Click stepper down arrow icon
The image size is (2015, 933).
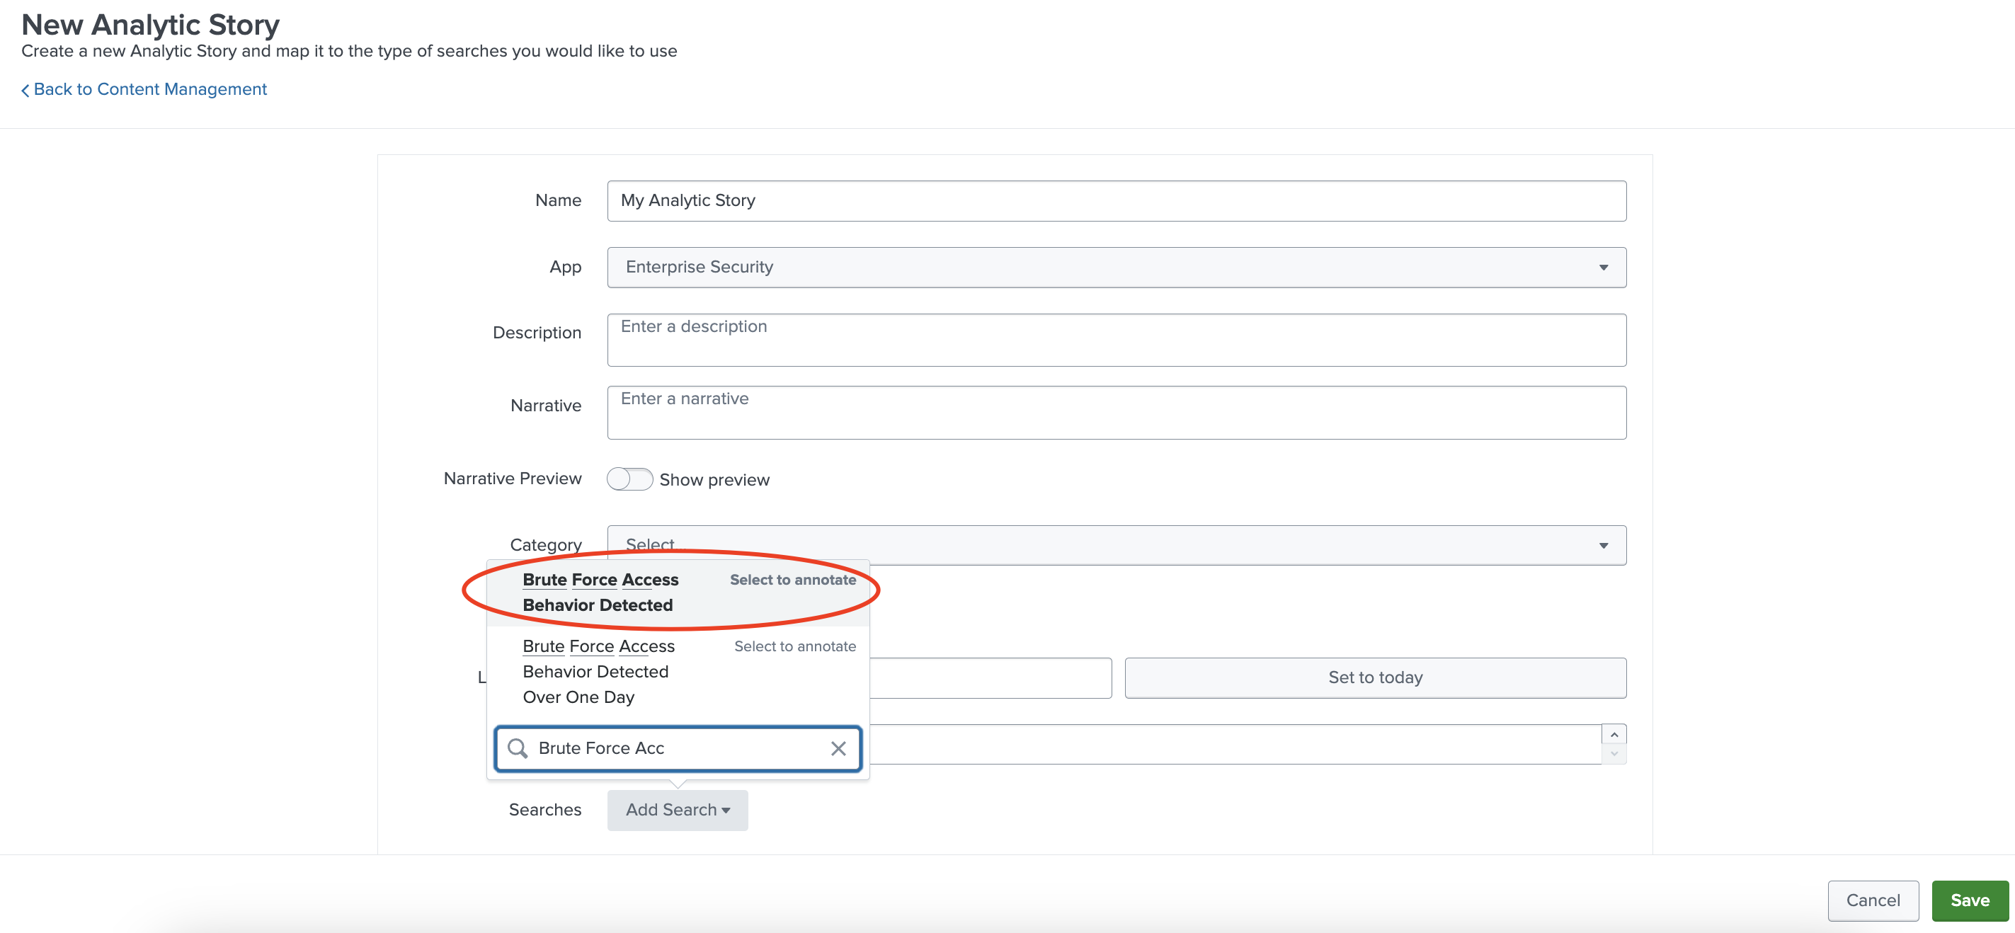pyautogui.click(x=1613, y=754)
